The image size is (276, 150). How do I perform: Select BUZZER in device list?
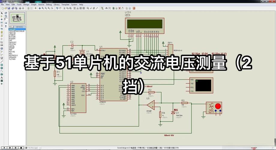tap(12, 39)
